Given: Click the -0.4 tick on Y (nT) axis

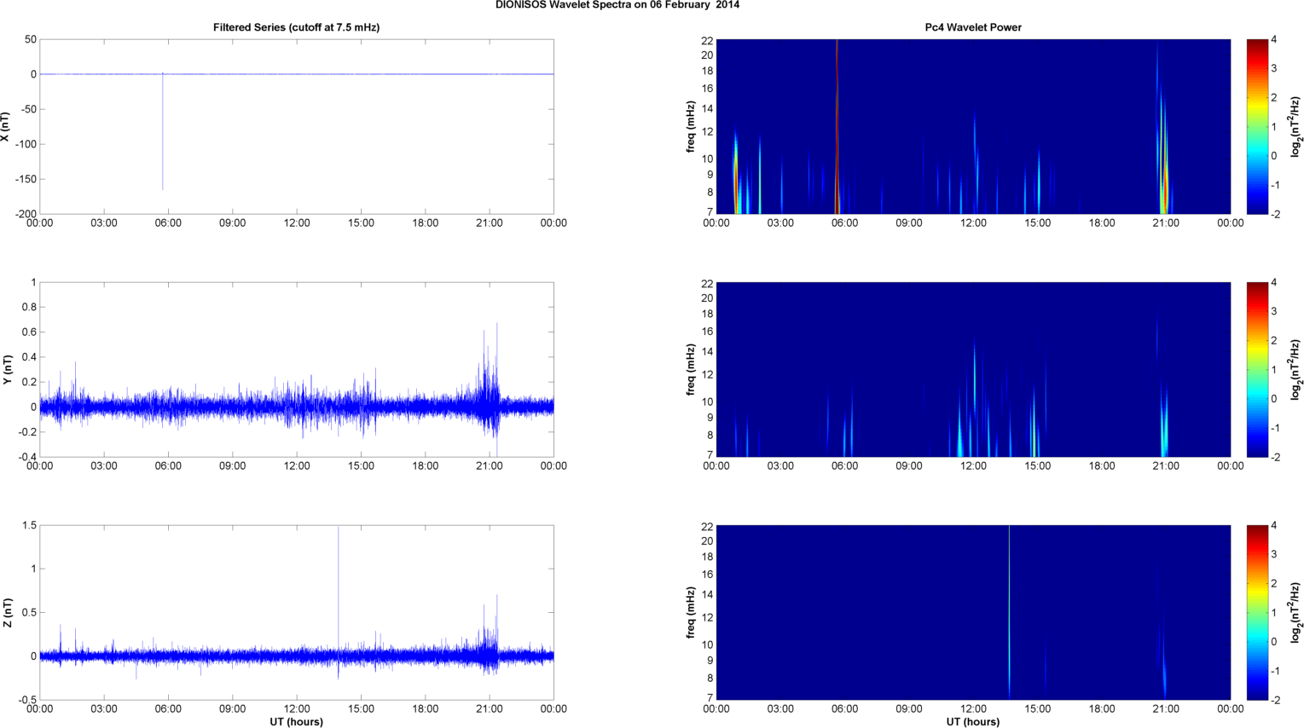Looking at the screenshot, I should tap(26, 457).
